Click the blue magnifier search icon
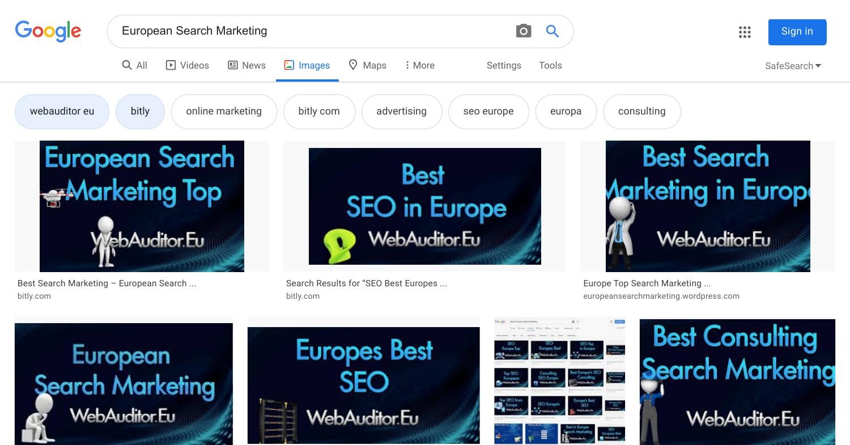This screenshot has width=850, height=445. [552, 31]
